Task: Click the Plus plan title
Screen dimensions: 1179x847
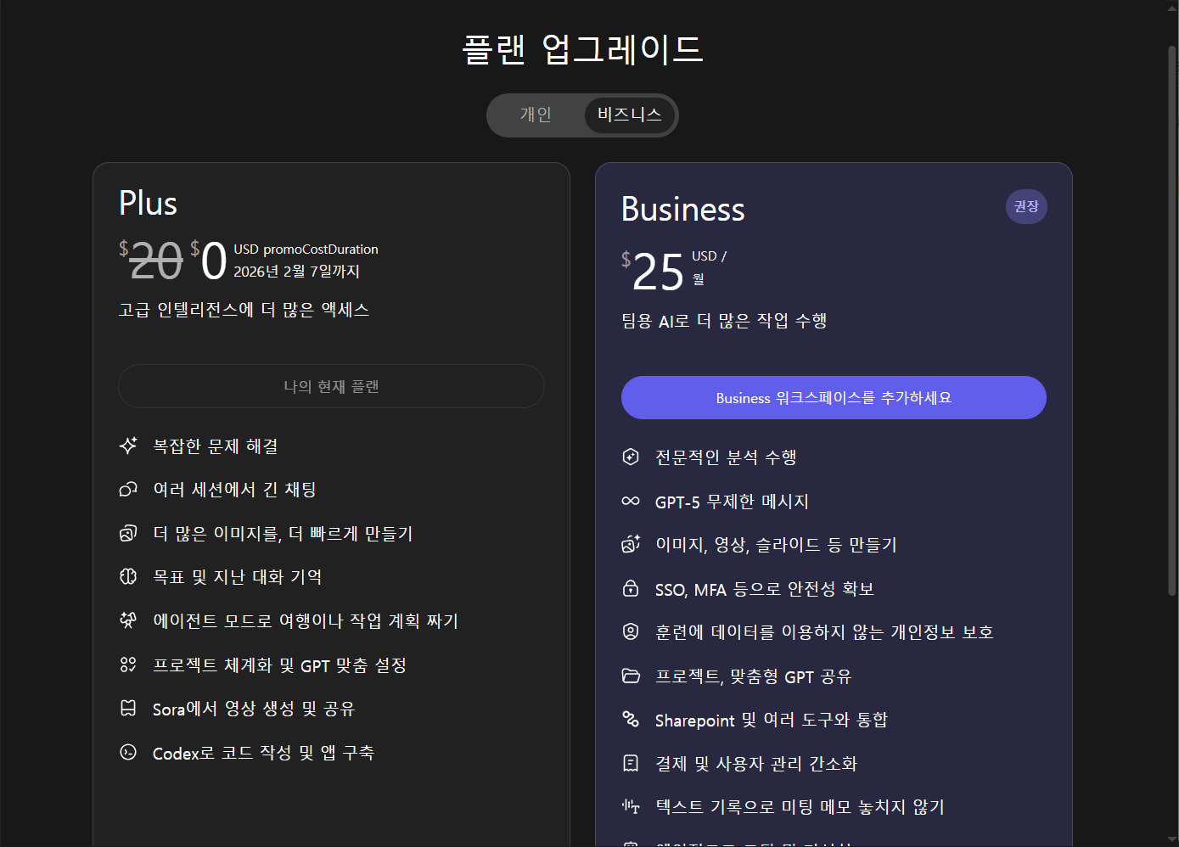Action: [x=148, y=204]
